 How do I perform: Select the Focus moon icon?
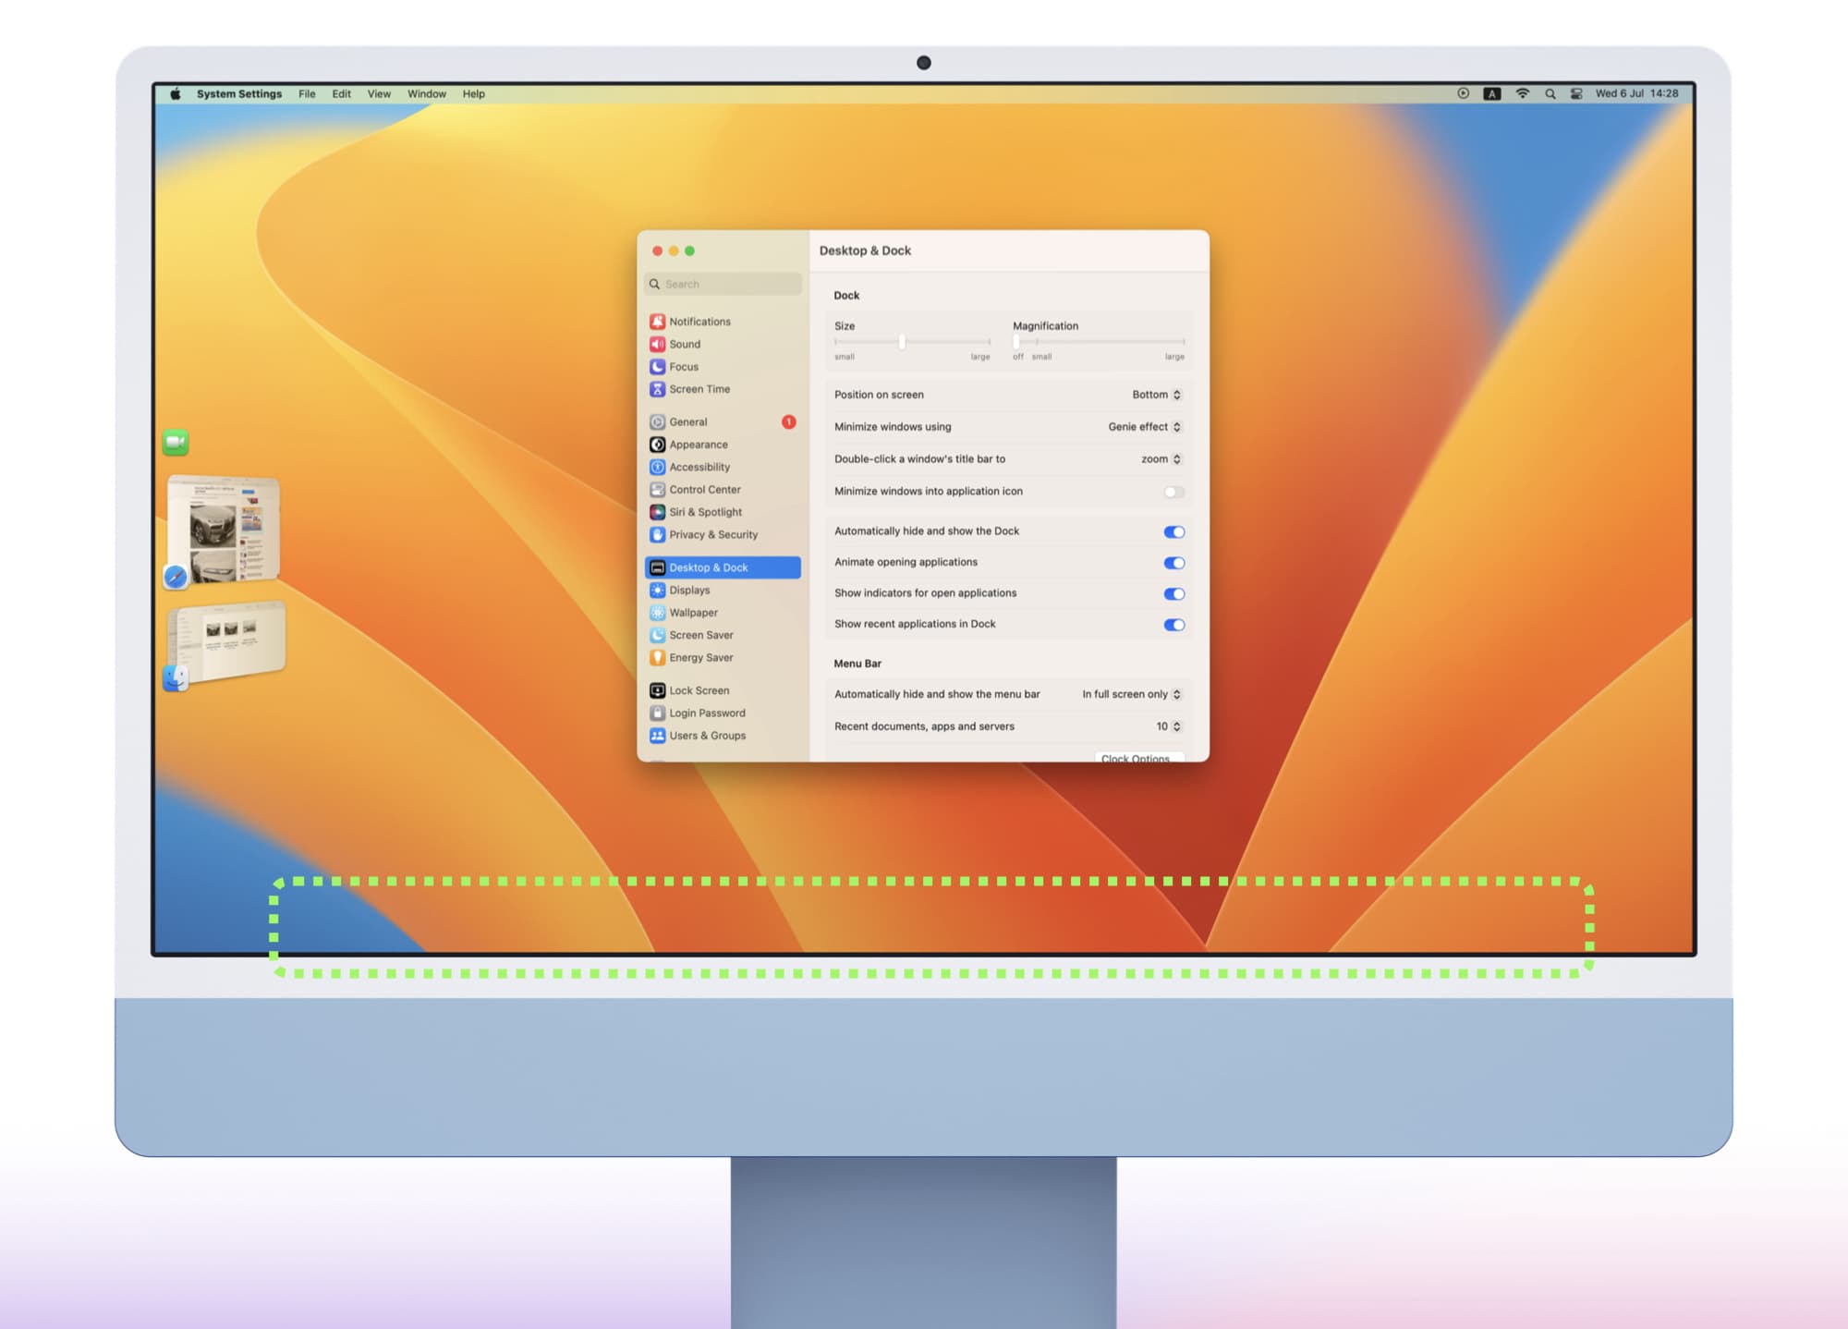pos(657,367)
